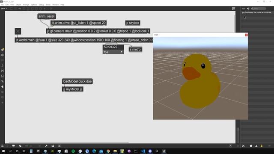Image resolution: width=274 pixels, height=154 pixels.
Task: Click the anim_reset message box
Action: tap(47, 16)
